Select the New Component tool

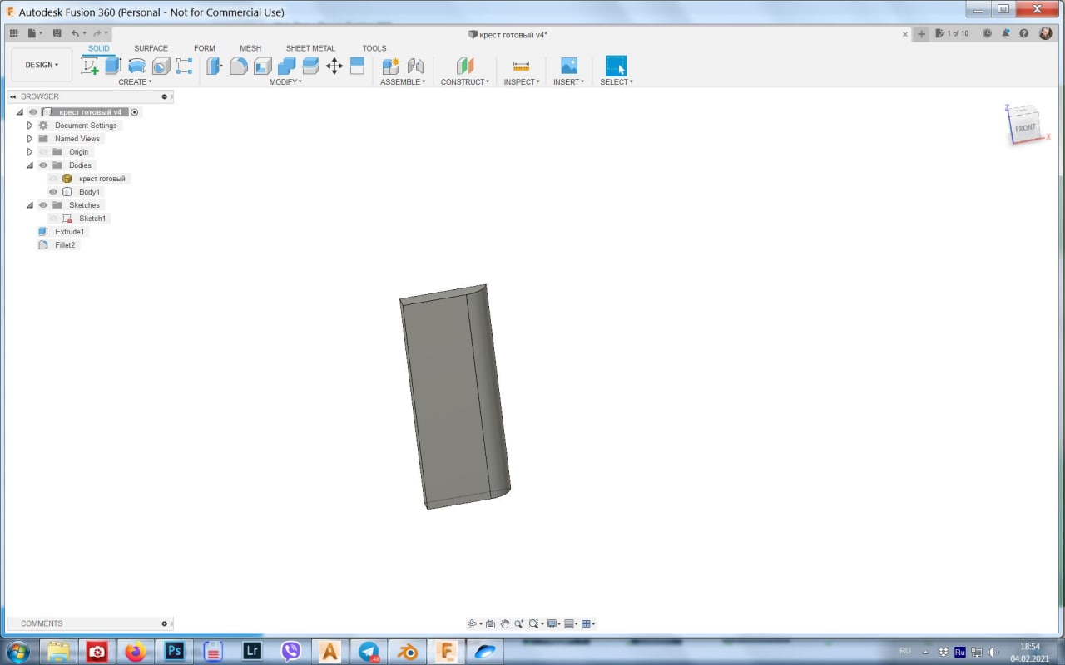(x=391, y=66)
